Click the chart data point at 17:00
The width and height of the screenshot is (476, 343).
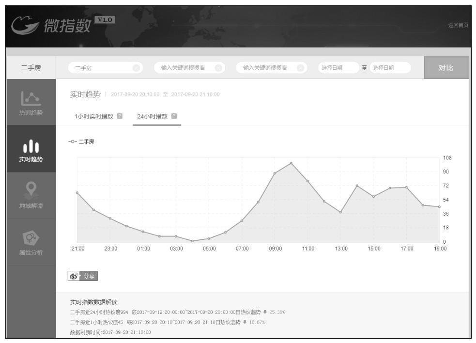(406, 187)
